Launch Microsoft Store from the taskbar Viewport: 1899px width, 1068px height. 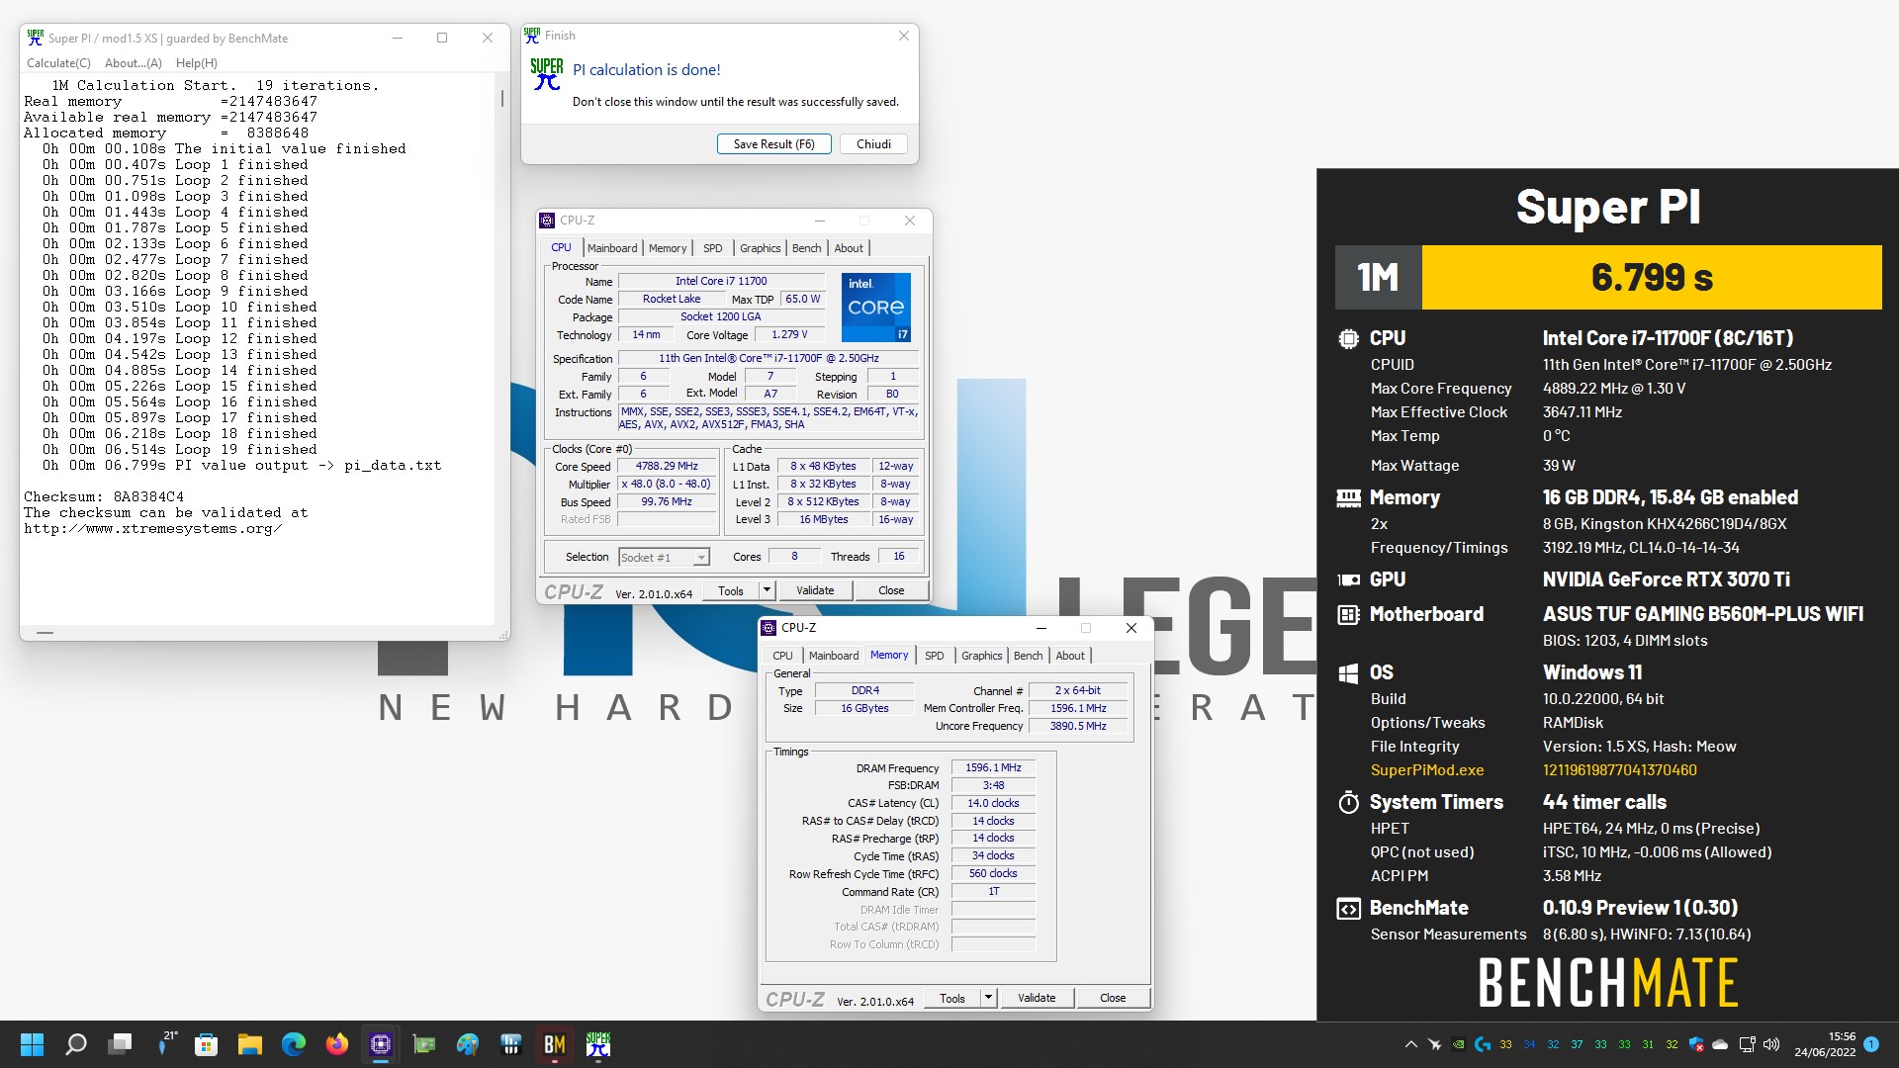[x=207, y=1044]
